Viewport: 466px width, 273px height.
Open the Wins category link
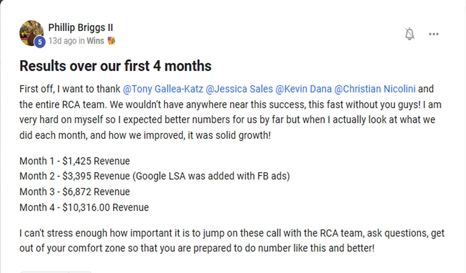(x=95, y=41)
